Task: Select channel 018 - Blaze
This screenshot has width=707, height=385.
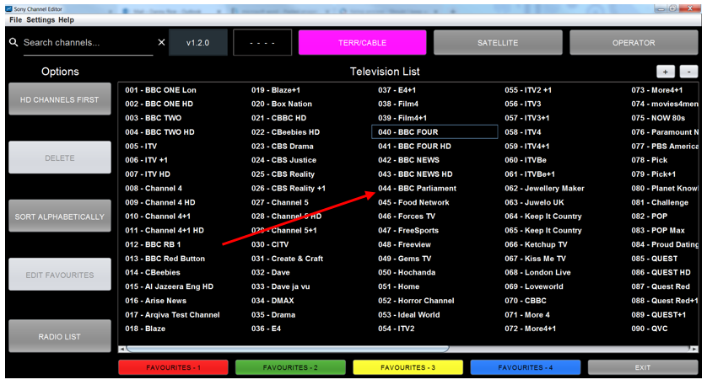Action: 145,329
